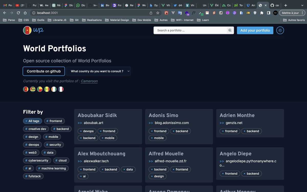Open the Perso bookmarks folder

tap(9, 20)
